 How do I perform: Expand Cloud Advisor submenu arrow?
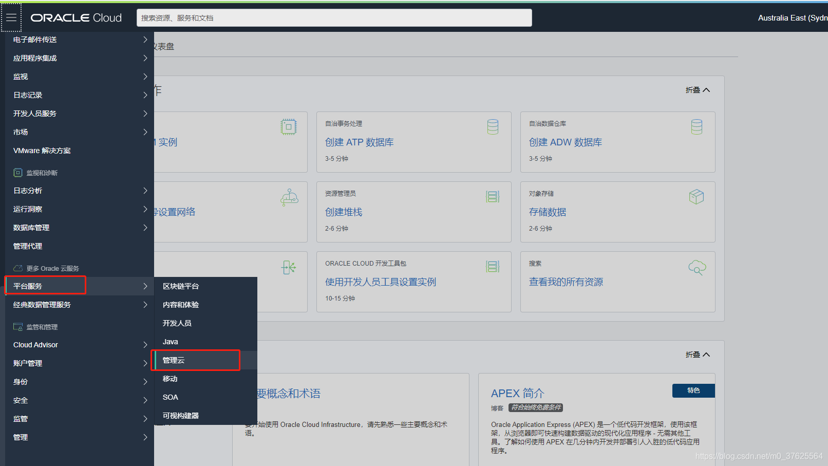[x=145, y=345]
